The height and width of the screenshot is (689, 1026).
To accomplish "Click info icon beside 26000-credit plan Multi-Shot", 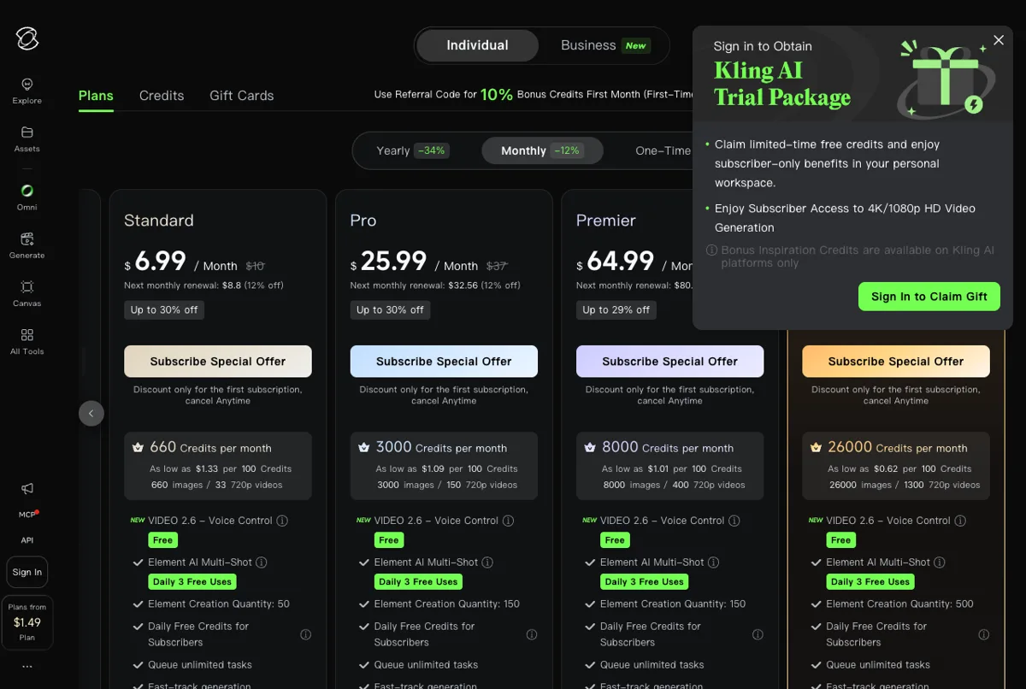I will [x=940, y=562].
